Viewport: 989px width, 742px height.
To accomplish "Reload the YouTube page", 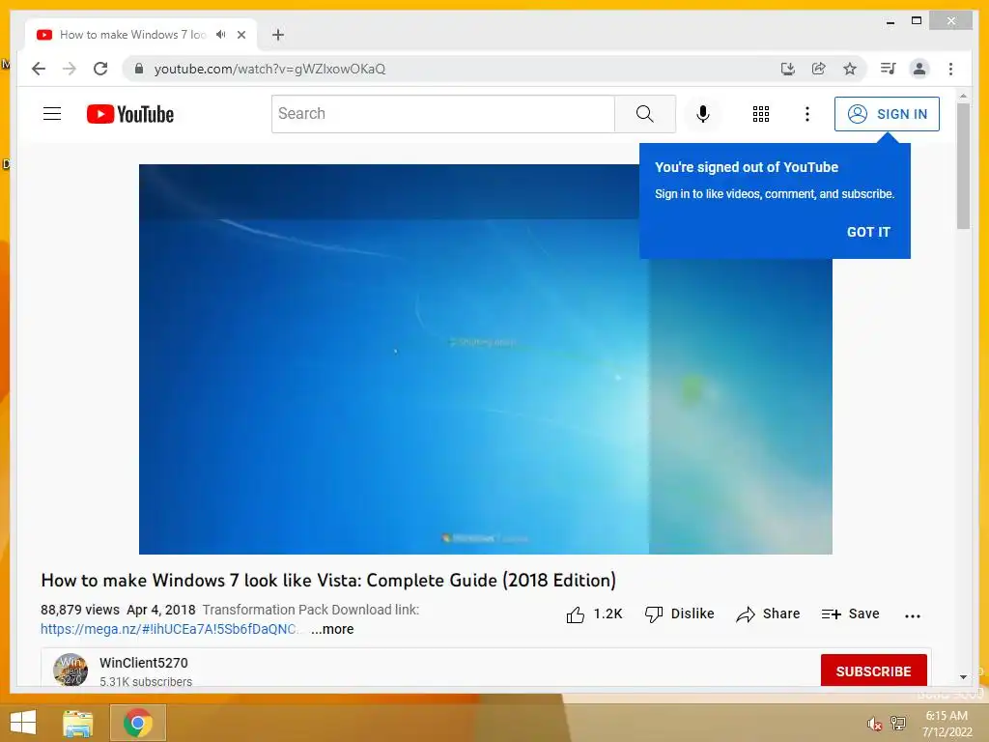I will pyautogui.click(x=100, y=69).
